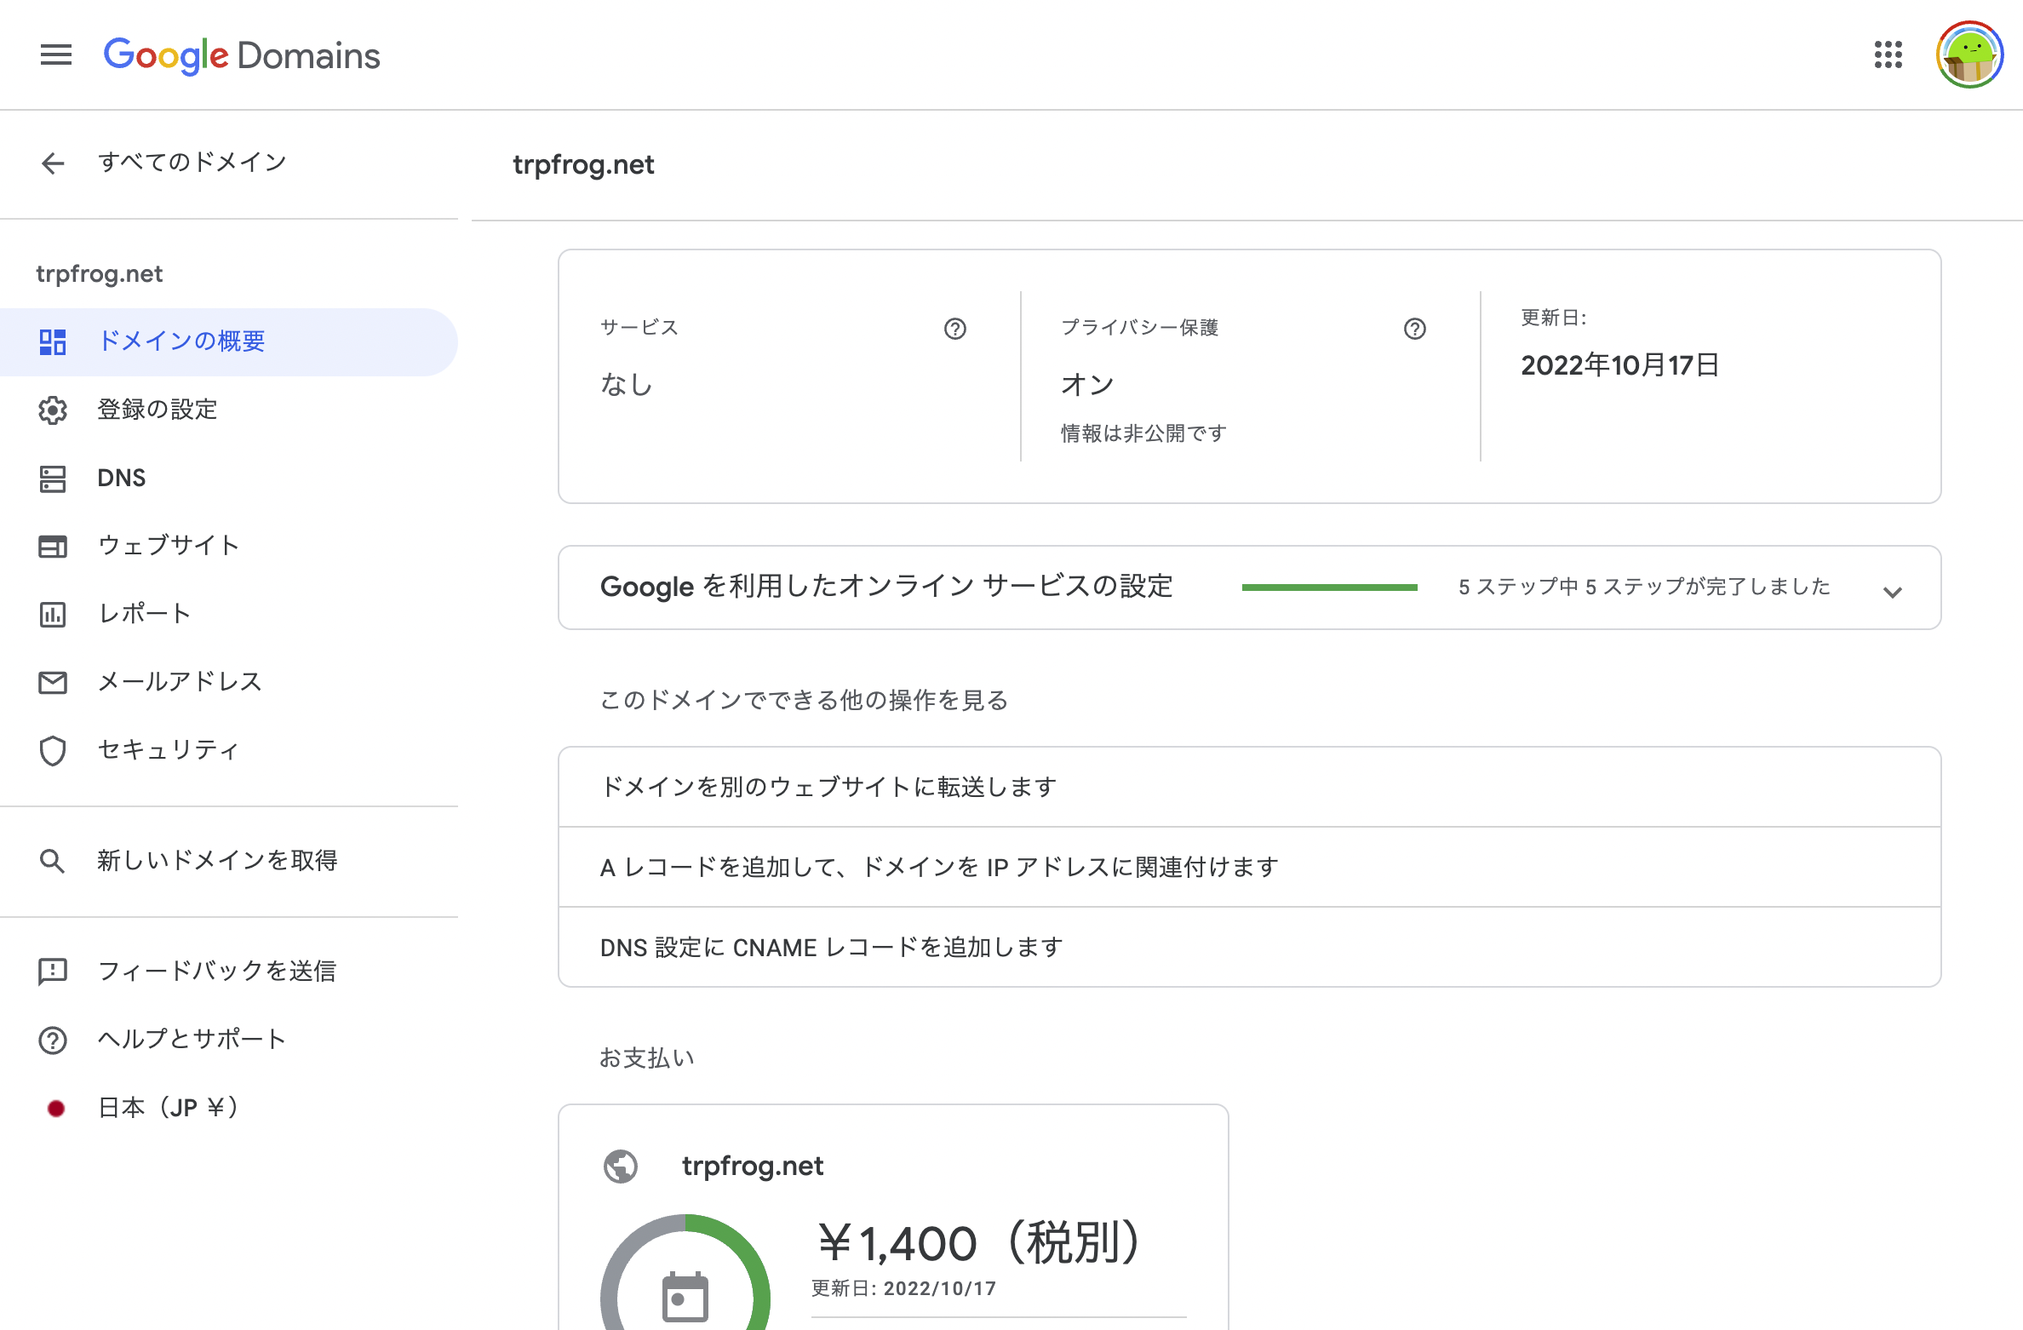Image resolution: width=2023 pixels, height=1330 pixels.
Task: Click the セキュリティ shield icon
Action: pos(53,750)
